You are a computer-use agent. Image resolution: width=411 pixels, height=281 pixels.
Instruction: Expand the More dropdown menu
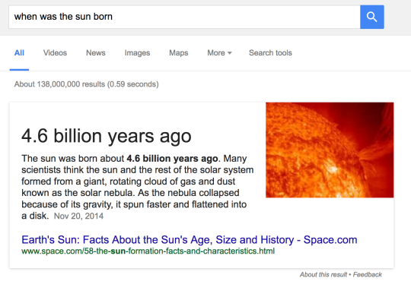[x=219, y=53]
